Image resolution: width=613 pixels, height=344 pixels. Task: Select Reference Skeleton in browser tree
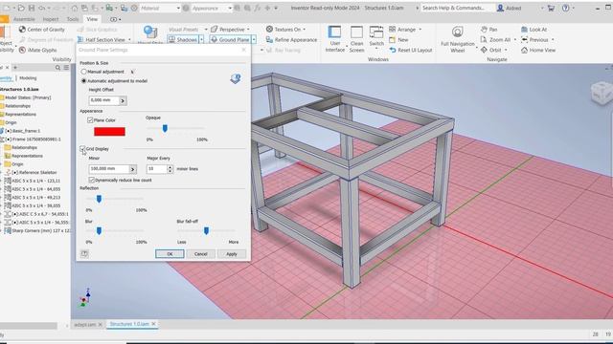pos(34,172)
